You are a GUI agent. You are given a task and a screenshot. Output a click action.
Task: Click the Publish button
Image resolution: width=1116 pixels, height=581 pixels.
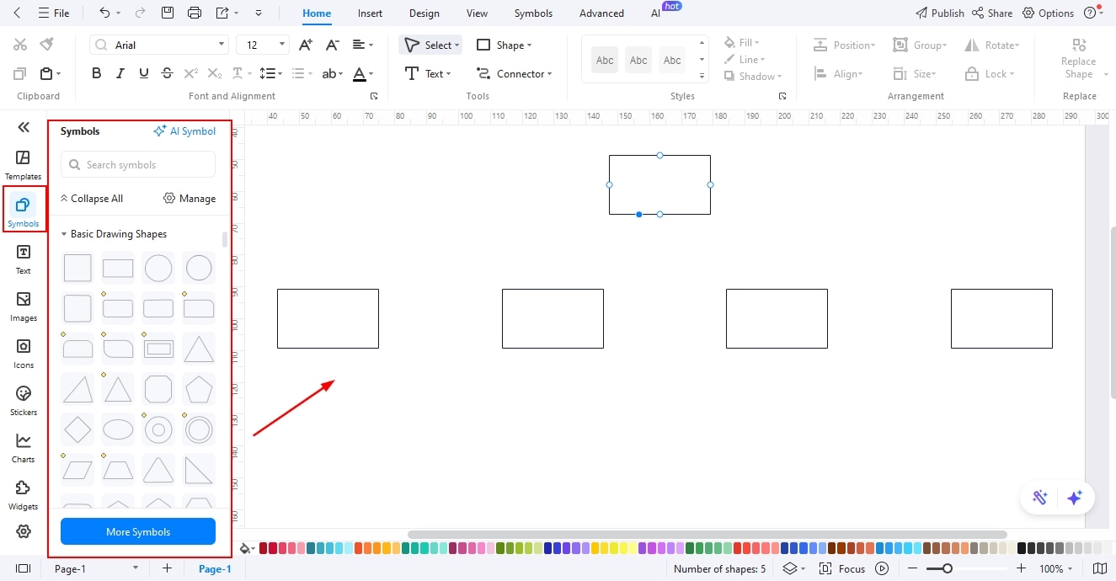point(939,13)
